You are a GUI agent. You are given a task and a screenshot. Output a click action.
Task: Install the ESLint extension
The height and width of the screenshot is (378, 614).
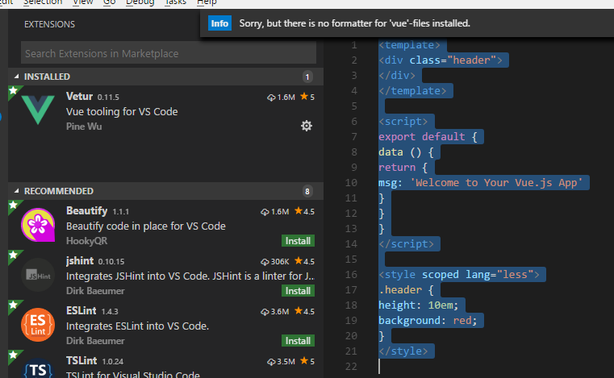(298, 341)
